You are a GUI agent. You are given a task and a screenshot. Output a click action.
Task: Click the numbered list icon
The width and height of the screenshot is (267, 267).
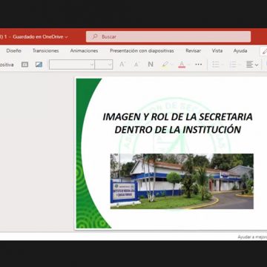[x=233, y=65]
